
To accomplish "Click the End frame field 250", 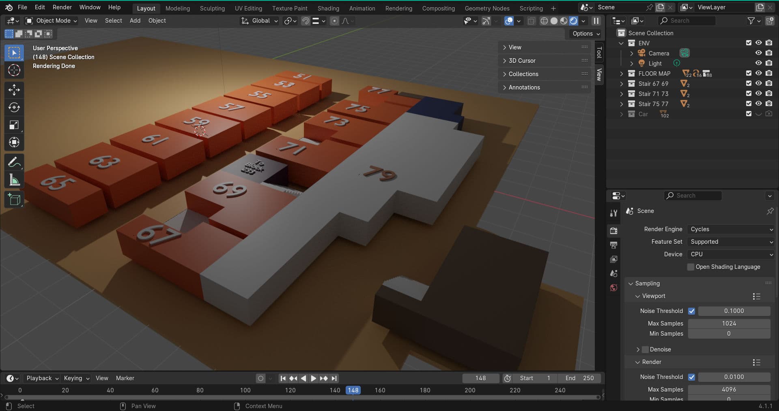I will pos(579,378).
